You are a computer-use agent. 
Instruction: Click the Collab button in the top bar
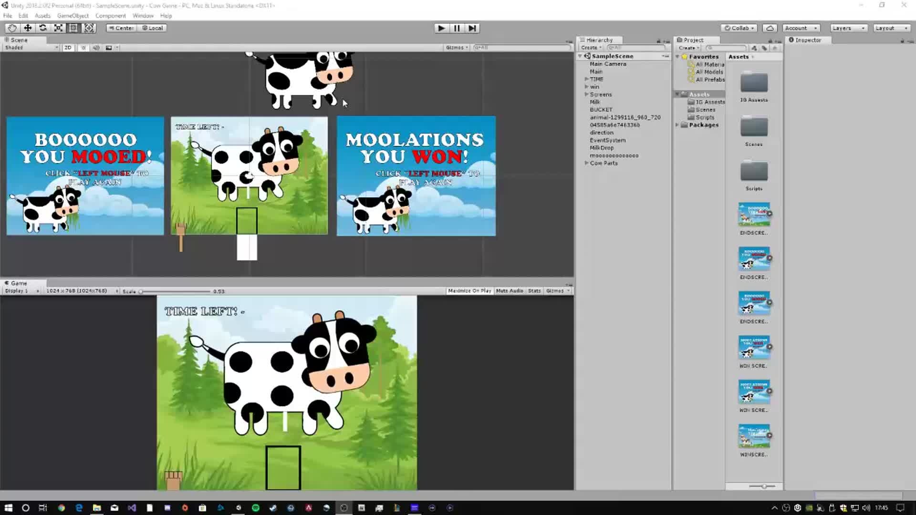point(738,28)
